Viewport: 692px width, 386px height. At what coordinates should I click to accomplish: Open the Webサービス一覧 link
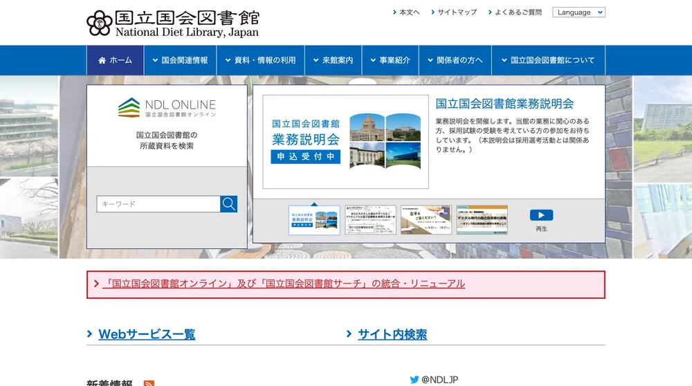pyautogui.click(x=147, y=334)
